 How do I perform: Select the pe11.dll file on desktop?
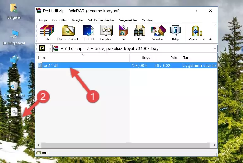(14, 115)
